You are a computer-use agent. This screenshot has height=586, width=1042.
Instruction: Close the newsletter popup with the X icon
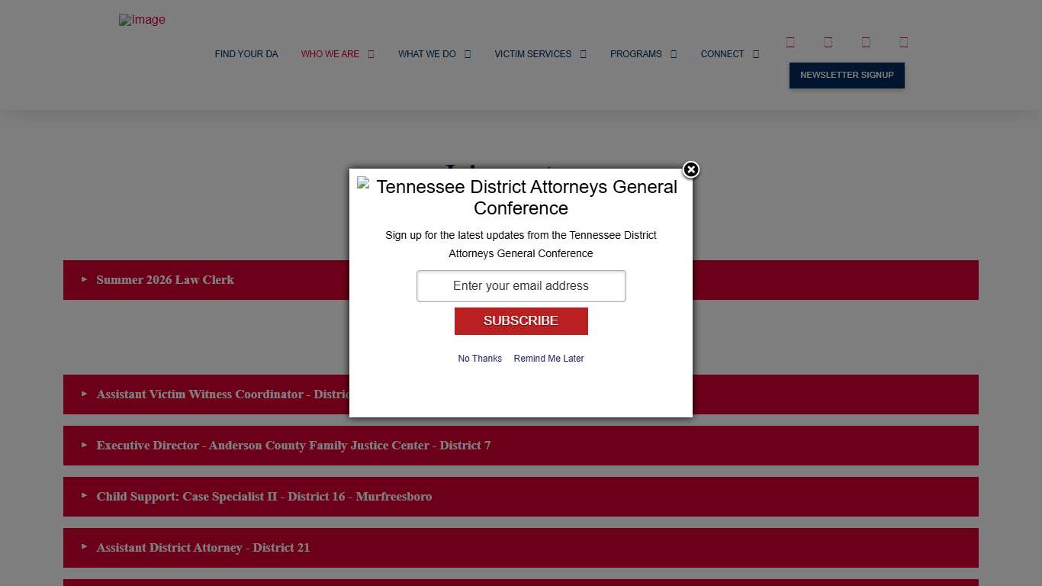(x=690, y=170)
